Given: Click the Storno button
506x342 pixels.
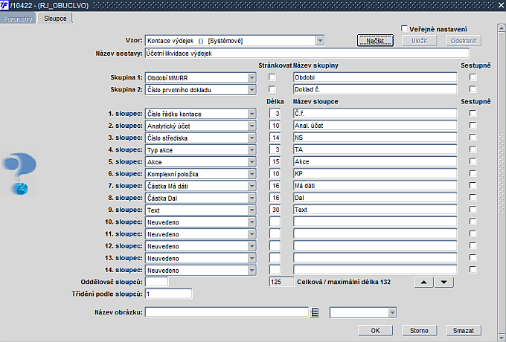Looking at the screenshot, I should point(419,330).
